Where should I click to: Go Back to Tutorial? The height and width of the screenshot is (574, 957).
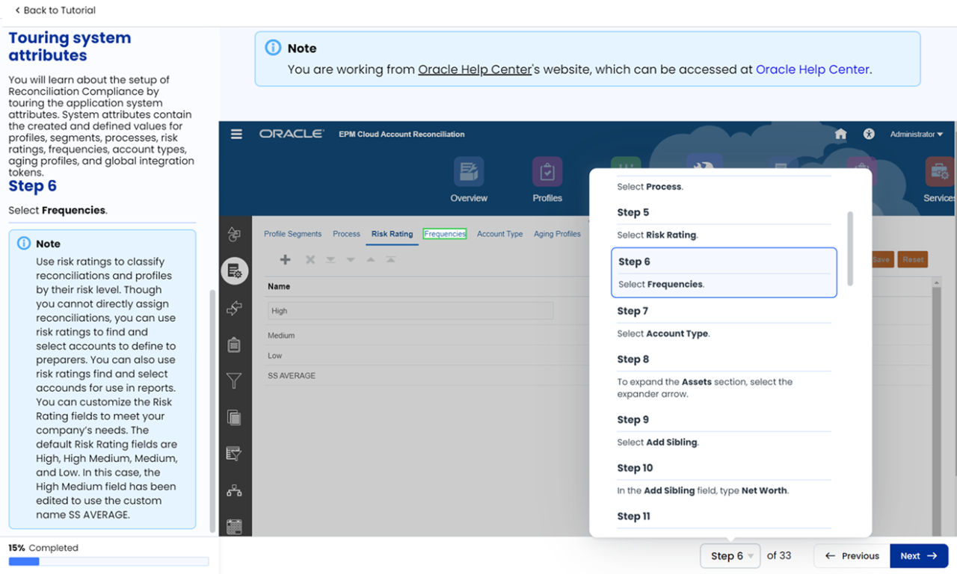tap(55, 10)
